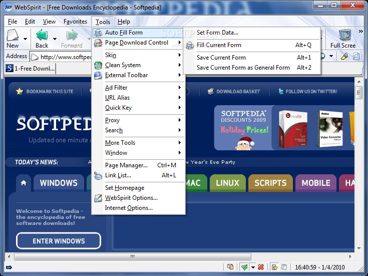Click the Link List magnifier icon

point(98,175)
